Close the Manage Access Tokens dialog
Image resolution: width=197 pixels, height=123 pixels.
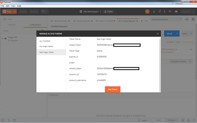tap(158, 34)
